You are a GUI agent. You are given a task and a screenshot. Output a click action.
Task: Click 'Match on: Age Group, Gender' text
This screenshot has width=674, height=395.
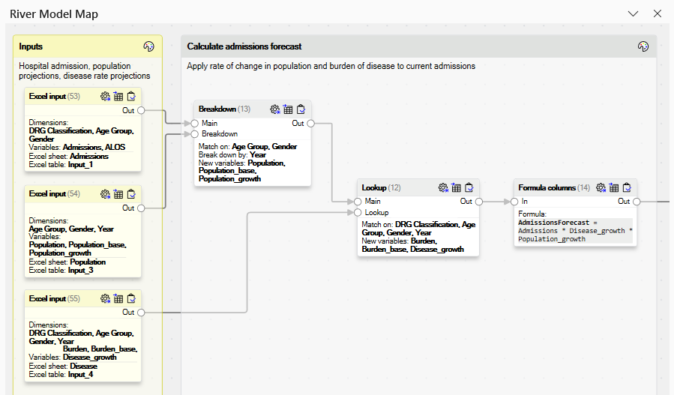[x=247, y=147]
